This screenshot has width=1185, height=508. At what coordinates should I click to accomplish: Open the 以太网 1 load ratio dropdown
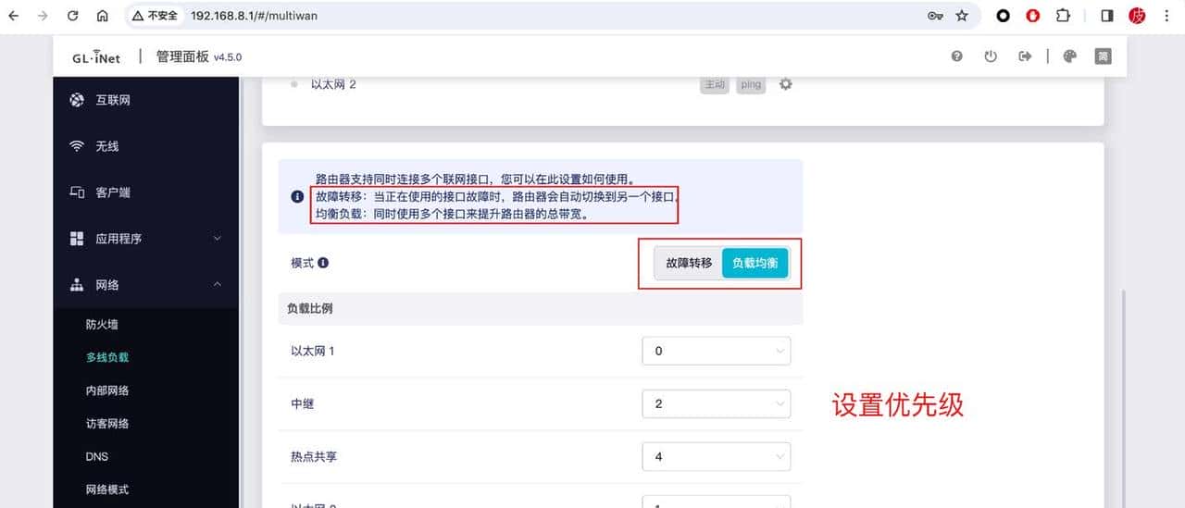click(x=716, y=352)
